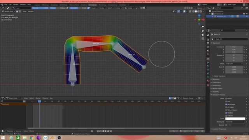Open the Window menu
This screenshot has height=140, width=249.
click(23, 5)
